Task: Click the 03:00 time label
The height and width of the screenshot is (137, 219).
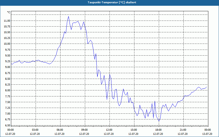Action: (36, 130)
